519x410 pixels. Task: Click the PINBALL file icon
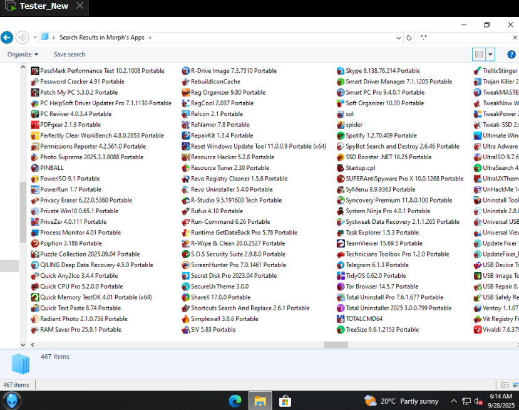[x=35, y=168]
